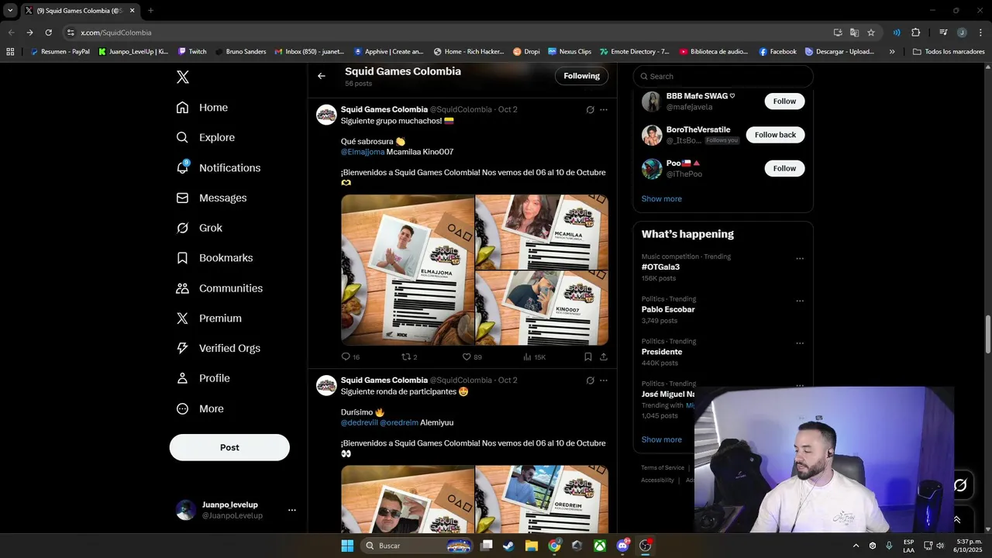This screenshot has width=992, height=558.
Task: Open options for Presidente trend
Action: coord(800,343)
